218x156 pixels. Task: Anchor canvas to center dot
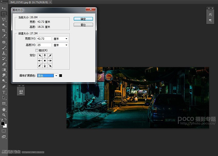[x=45, y=61]
